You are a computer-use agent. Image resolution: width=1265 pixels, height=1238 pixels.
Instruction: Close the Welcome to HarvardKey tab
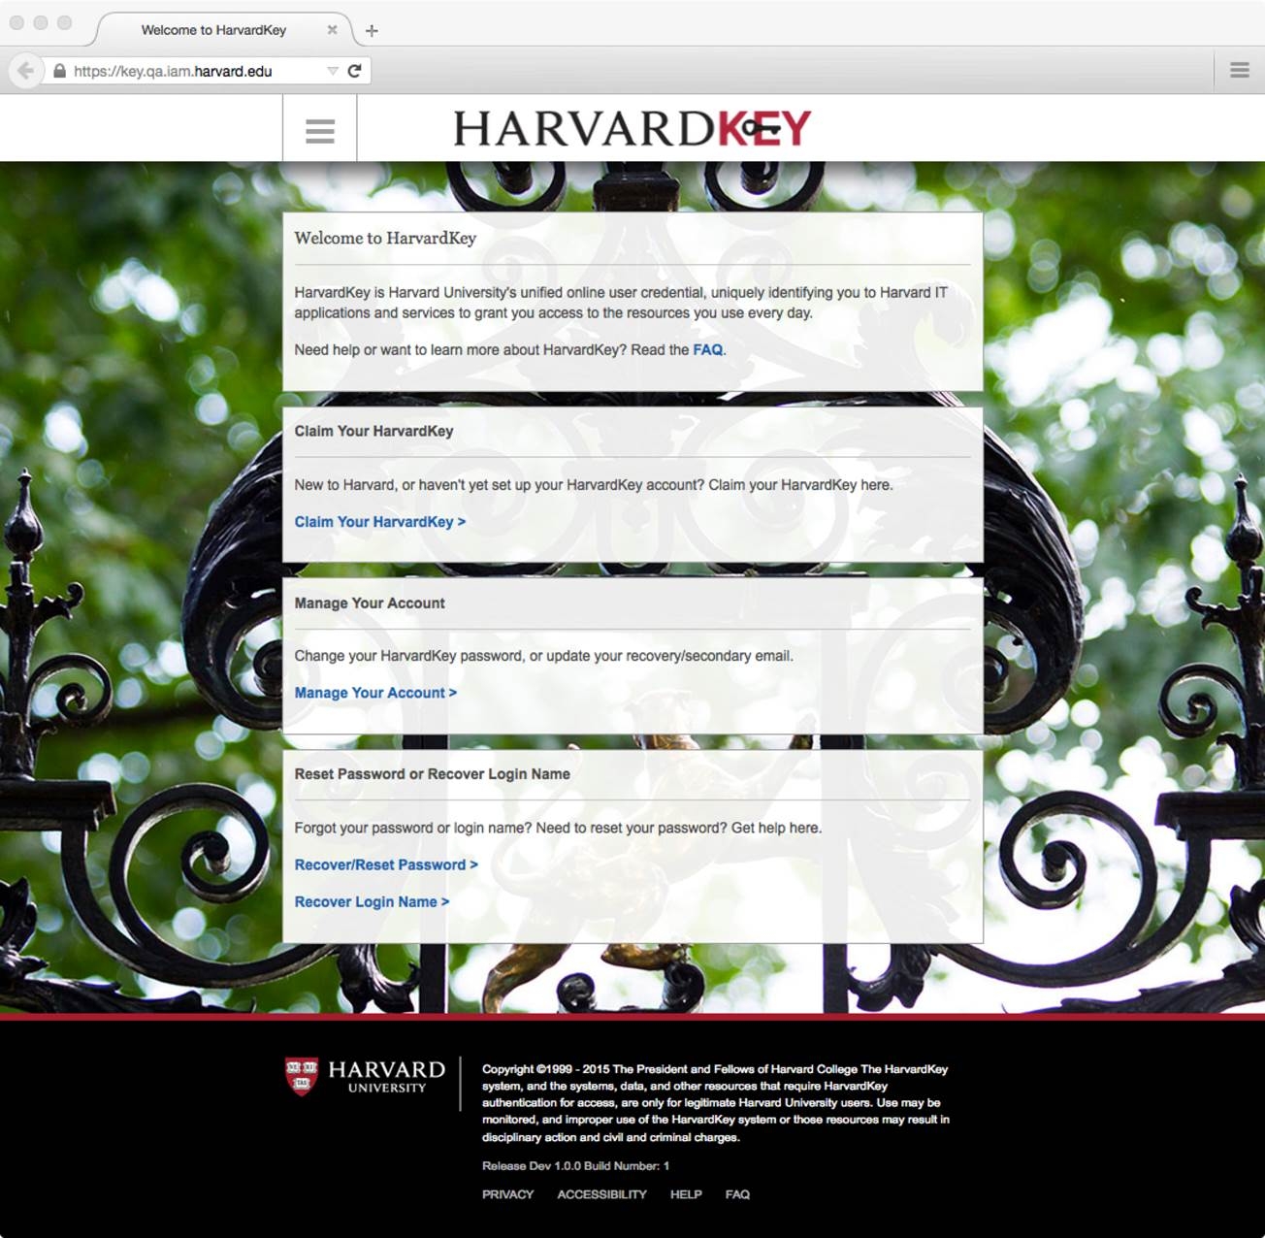point(333,30)
